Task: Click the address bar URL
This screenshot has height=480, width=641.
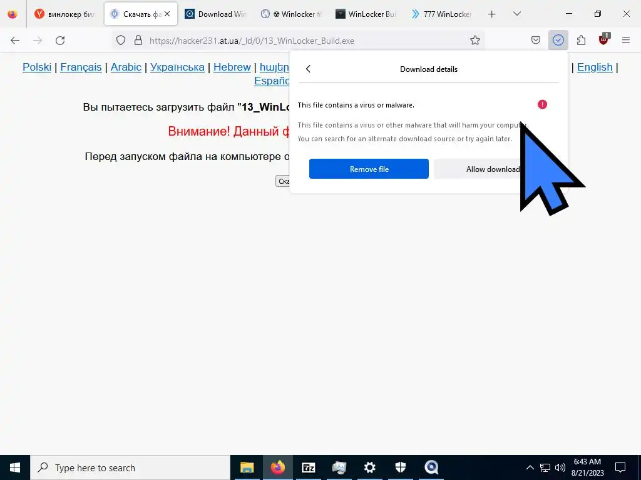Action: pyautogui.click(x=252, y=41)
